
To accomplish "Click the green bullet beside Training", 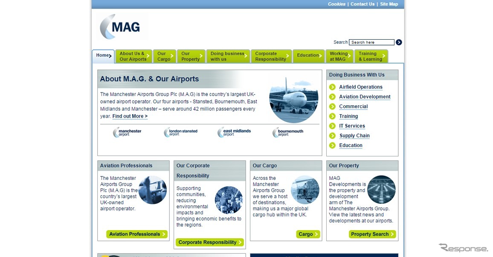I will [x=332, y=116].
